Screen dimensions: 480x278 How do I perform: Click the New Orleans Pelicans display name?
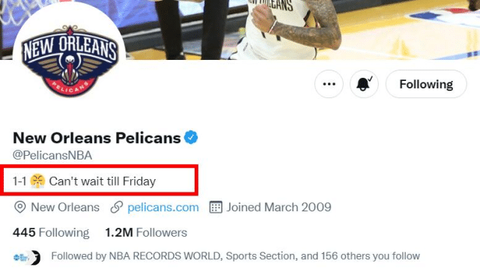point(97,138)
